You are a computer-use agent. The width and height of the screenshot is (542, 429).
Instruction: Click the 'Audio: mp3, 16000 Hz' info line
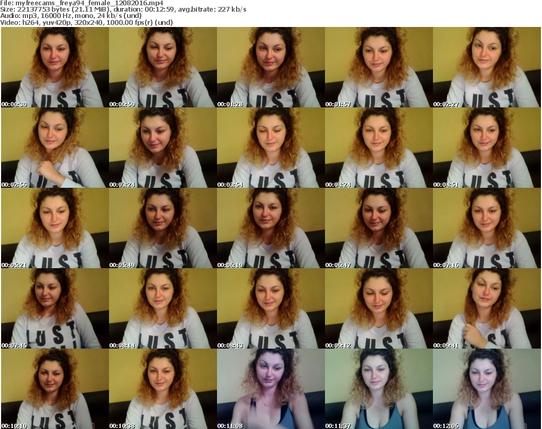coord(71,16)
